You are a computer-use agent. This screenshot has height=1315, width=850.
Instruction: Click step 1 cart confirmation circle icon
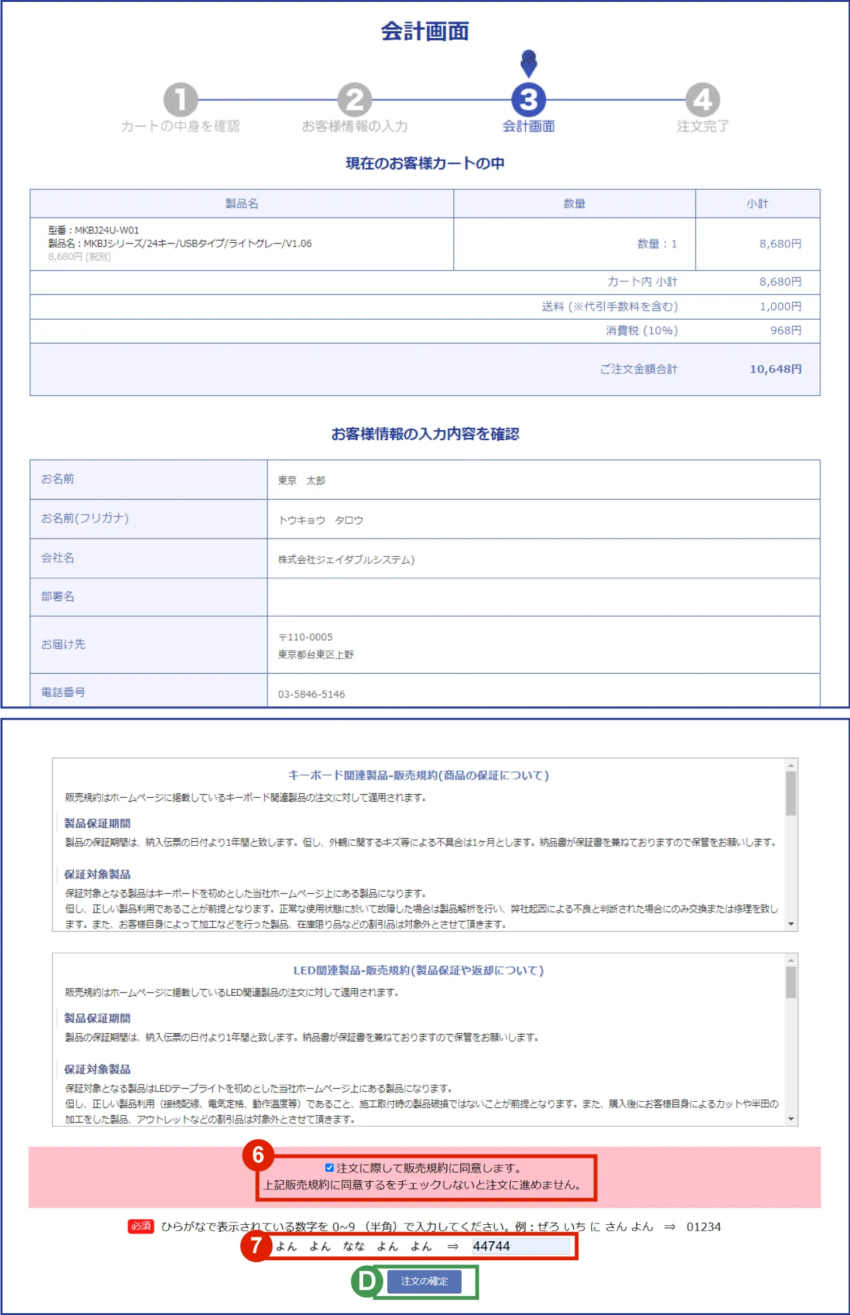pos(180,100)
